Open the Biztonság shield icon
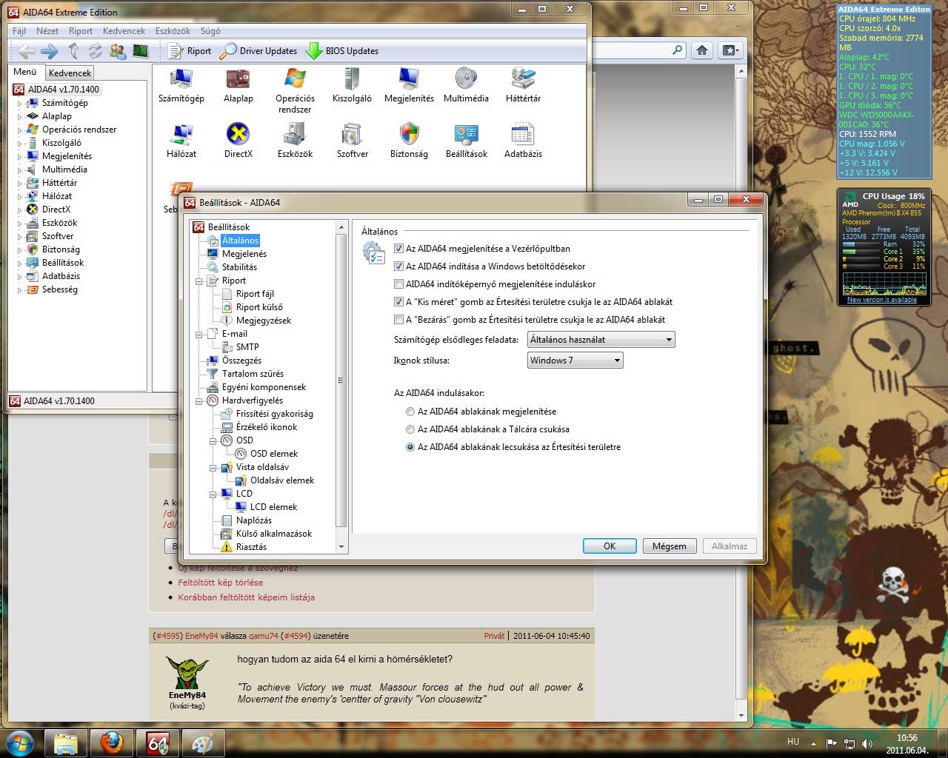The width and height of the screenshot is (948, 758). coord(409,142)
